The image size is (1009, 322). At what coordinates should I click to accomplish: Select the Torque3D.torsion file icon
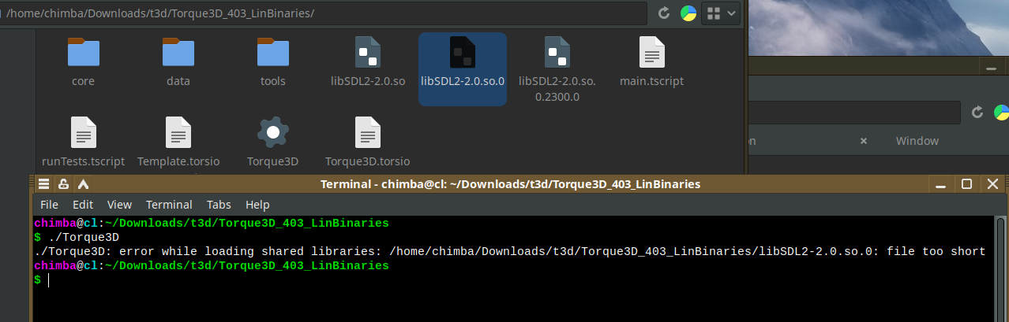click(368, 132)
